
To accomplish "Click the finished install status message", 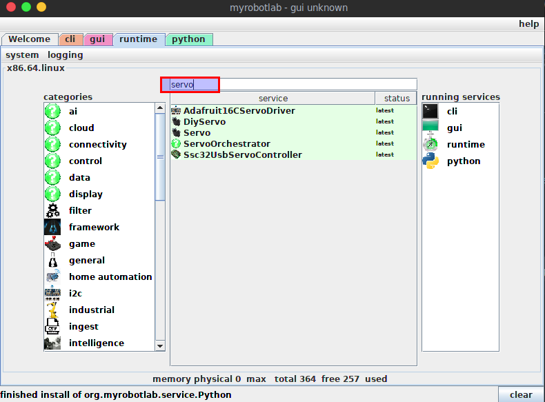I will click(x=116, y=394).
